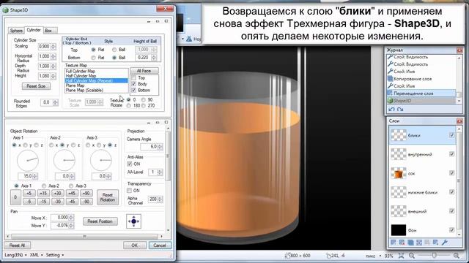Viewport: 469px width, 263px height.
Task: Select Shape3D entry in history list
Action: coord(421,101)
